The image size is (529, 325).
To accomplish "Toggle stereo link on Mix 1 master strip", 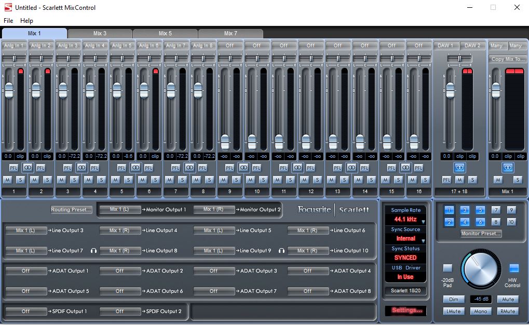I will tap(508, 167).
